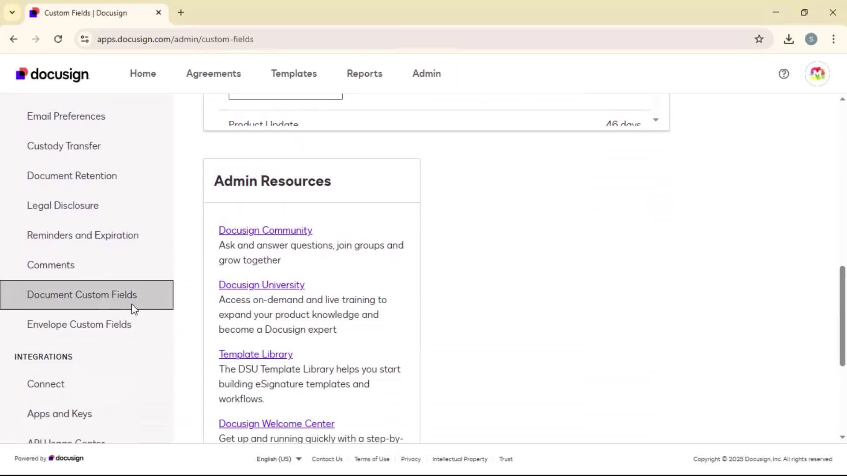Open a new browser tab with plus

(x=181, y=12)
